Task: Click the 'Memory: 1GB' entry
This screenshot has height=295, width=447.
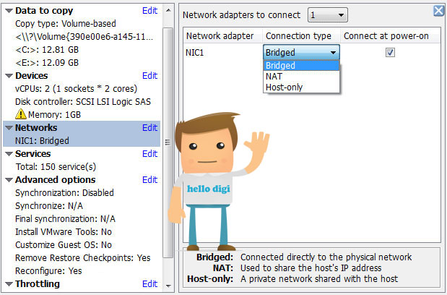Action: pyautogui.click(x=54, y=115)
